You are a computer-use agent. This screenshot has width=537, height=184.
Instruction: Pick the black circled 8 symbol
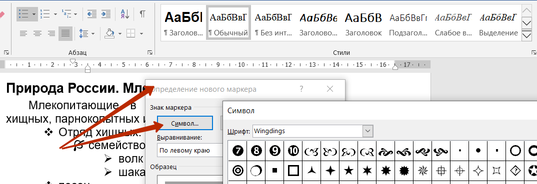256,150
